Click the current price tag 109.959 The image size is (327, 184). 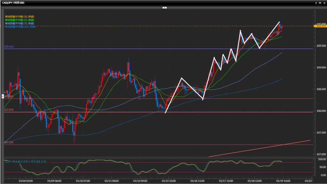pos(320,26)
